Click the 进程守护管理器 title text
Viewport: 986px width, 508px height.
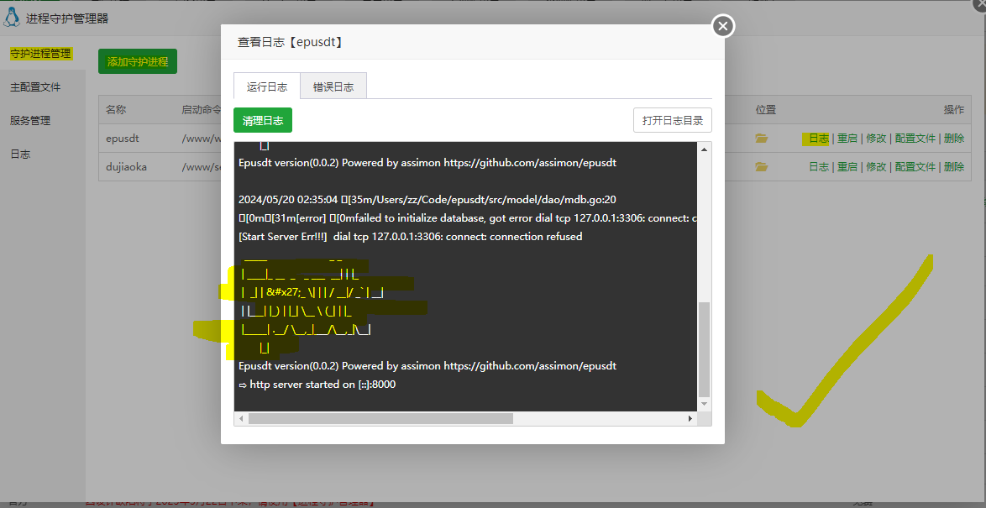tap(67, 18)
